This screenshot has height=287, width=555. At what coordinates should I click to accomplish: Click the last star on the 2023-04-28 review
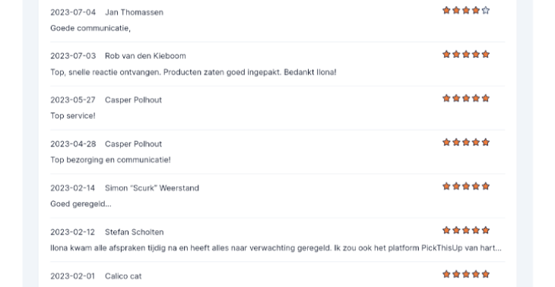[x=486, y=142]
